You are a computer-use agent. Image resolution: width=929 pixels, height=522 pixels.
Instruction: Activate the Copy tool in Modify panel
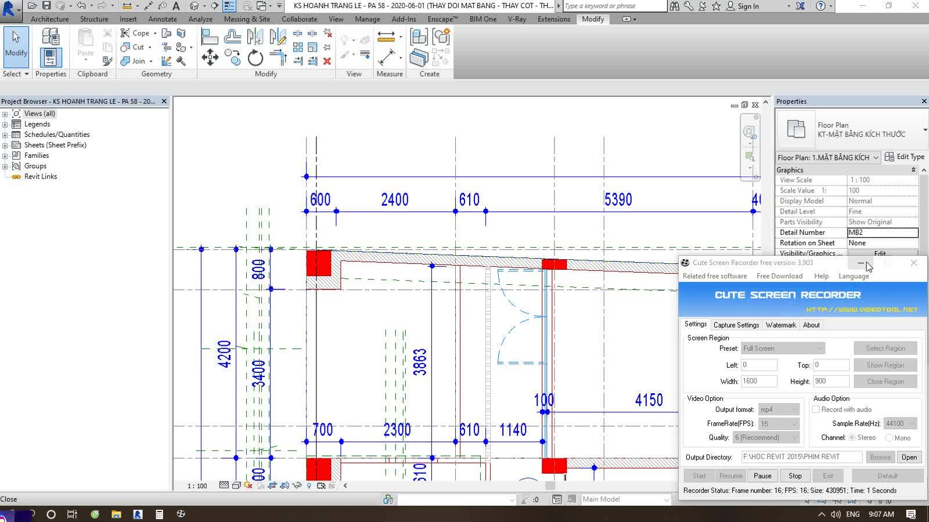232,58
